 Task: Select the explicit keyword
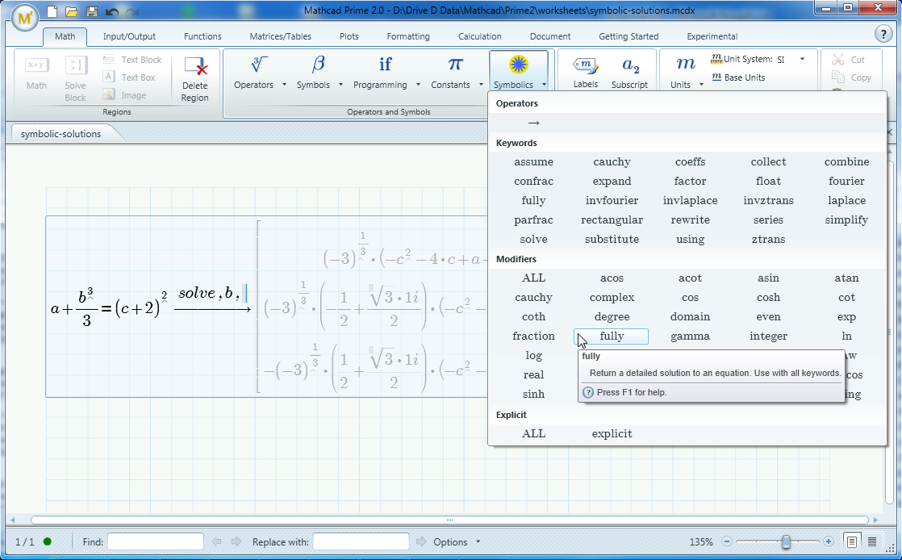pos(612,433)
